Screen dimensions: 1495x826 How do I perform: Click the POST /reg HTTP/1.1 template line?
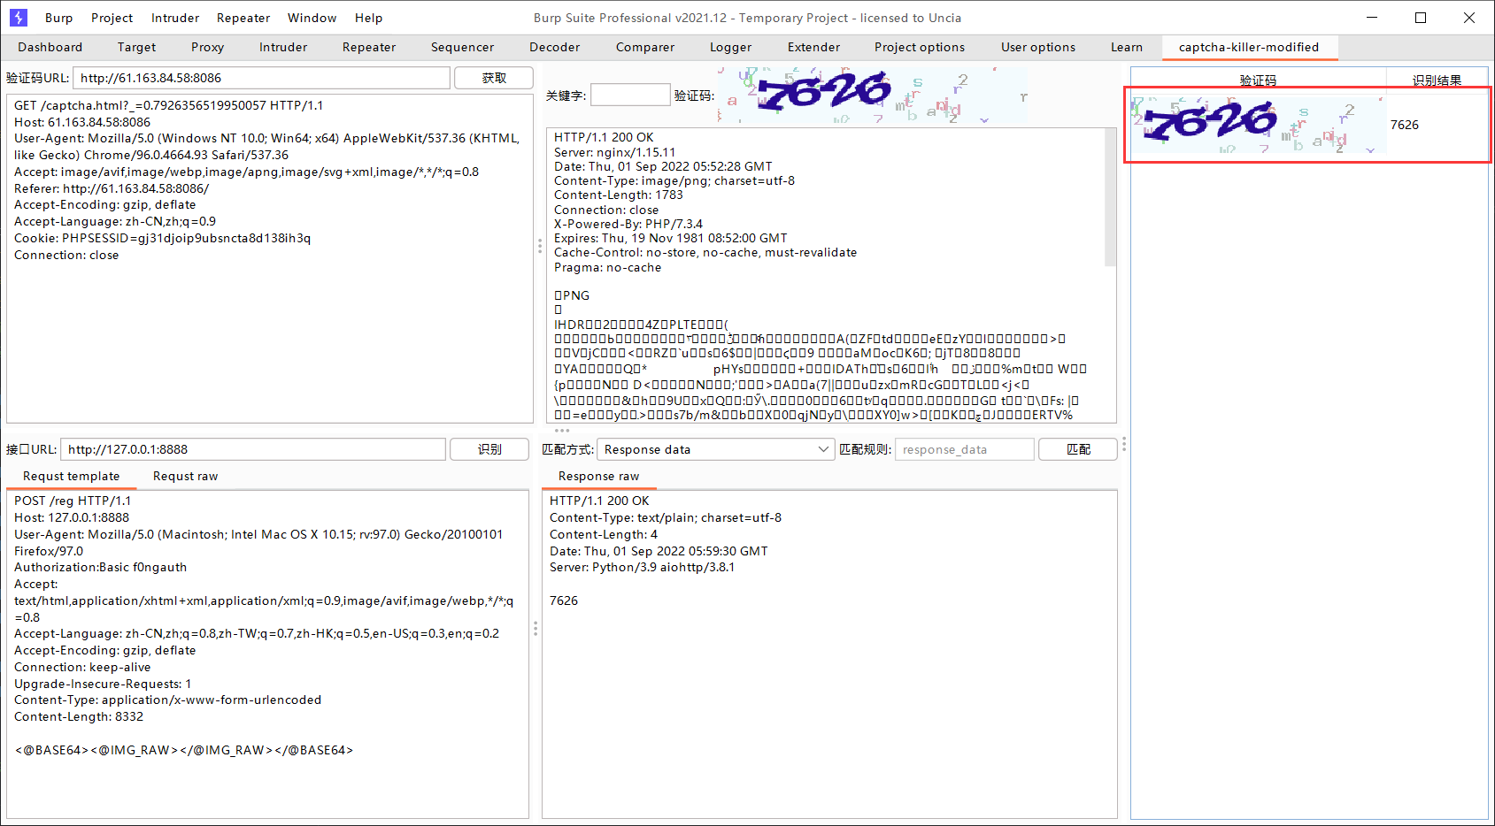(x=73, y=501)
